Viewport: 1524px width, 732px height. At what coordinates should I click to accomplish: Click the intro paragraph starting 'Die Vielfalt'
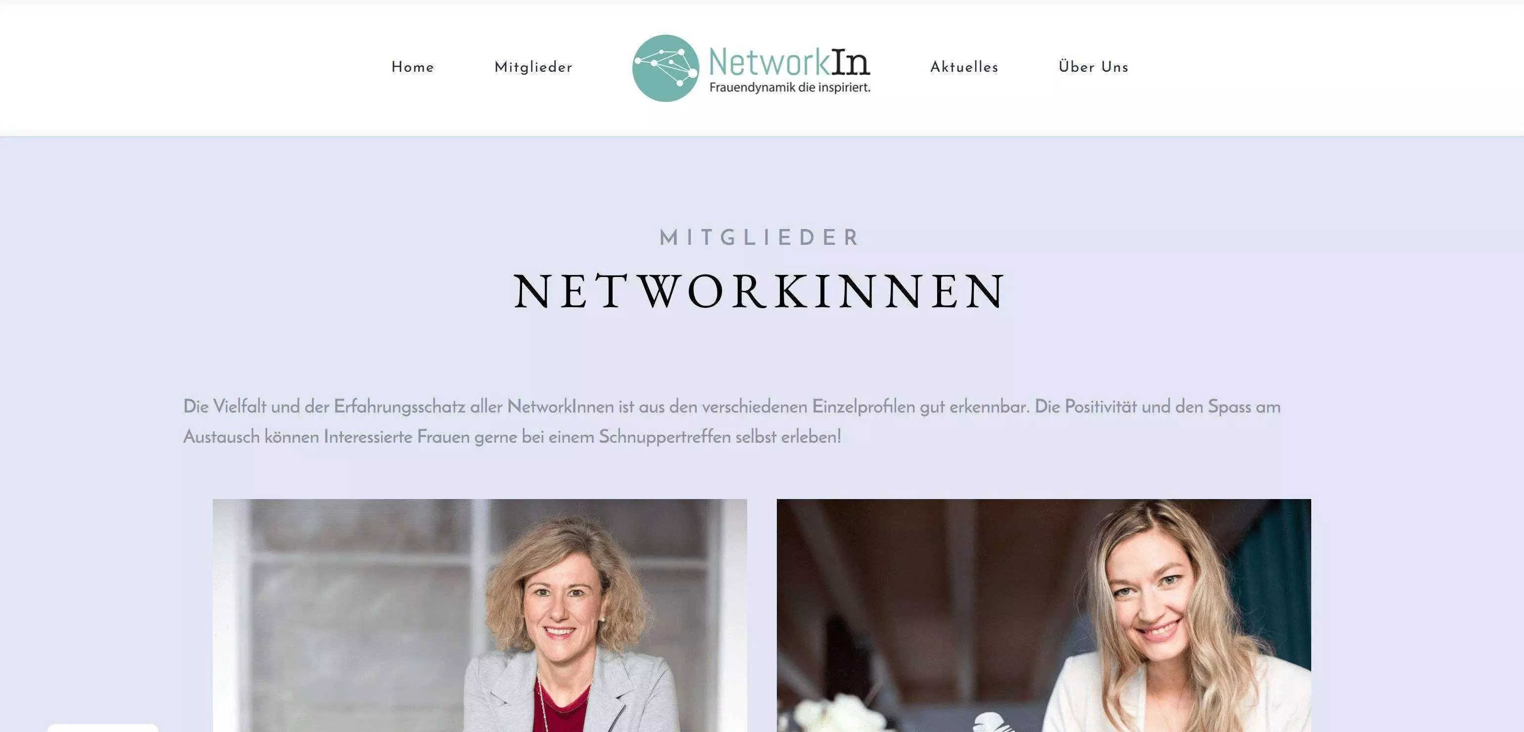732,421
